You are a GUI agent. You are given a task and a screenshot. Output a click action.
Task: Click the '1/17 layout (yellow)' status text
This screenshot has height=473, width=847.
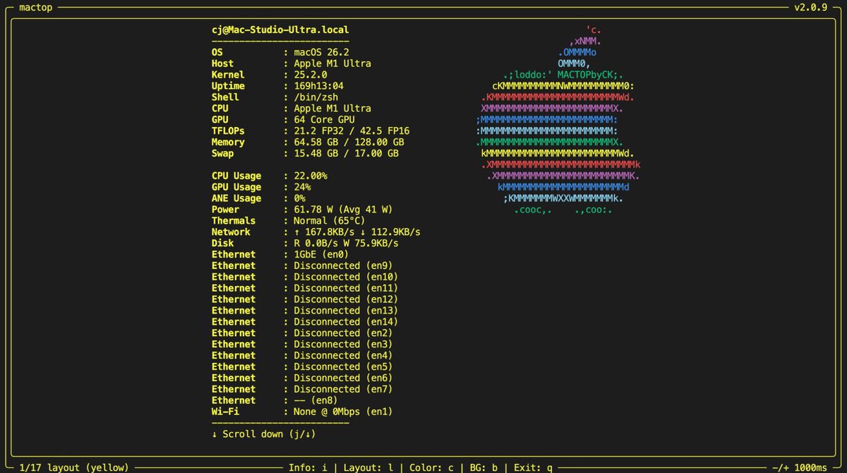click(74, 467)
